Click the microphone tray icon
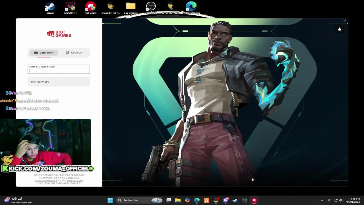The height and width of the screenshot is (205, 364). 329,200
